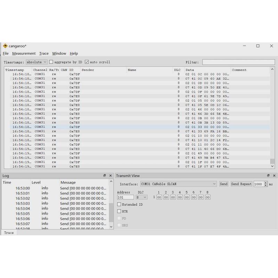278x278 pixels.
Task: Click Log panel scrollbar up arrow
Action: pos(111,181)
